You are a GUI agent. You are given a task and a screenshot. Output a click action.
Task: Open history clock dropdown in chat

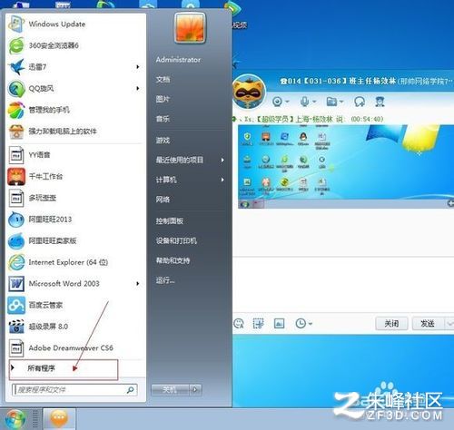coord(303,324)
